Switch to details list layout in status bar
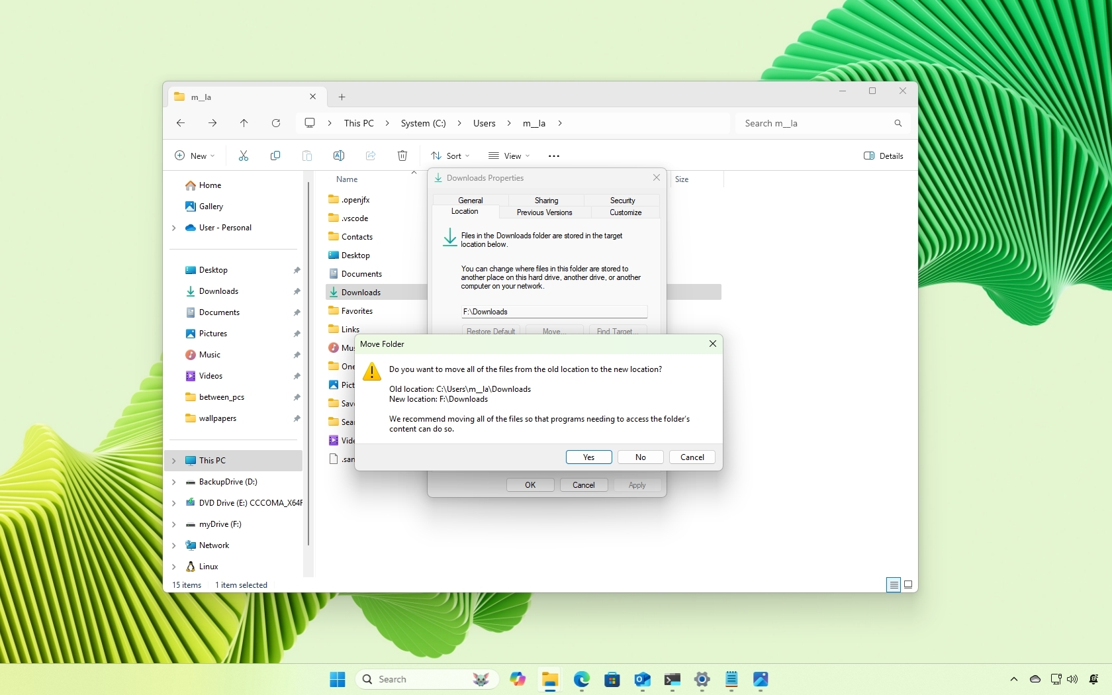The image size is (1112, 695). 892,585
